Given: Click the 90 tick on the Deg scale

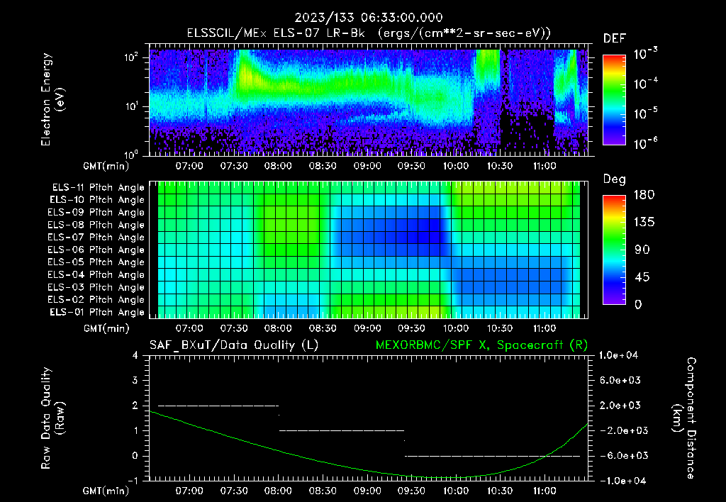Looking at the screenshot, I should pyautogui.click(x=642, y=250).
